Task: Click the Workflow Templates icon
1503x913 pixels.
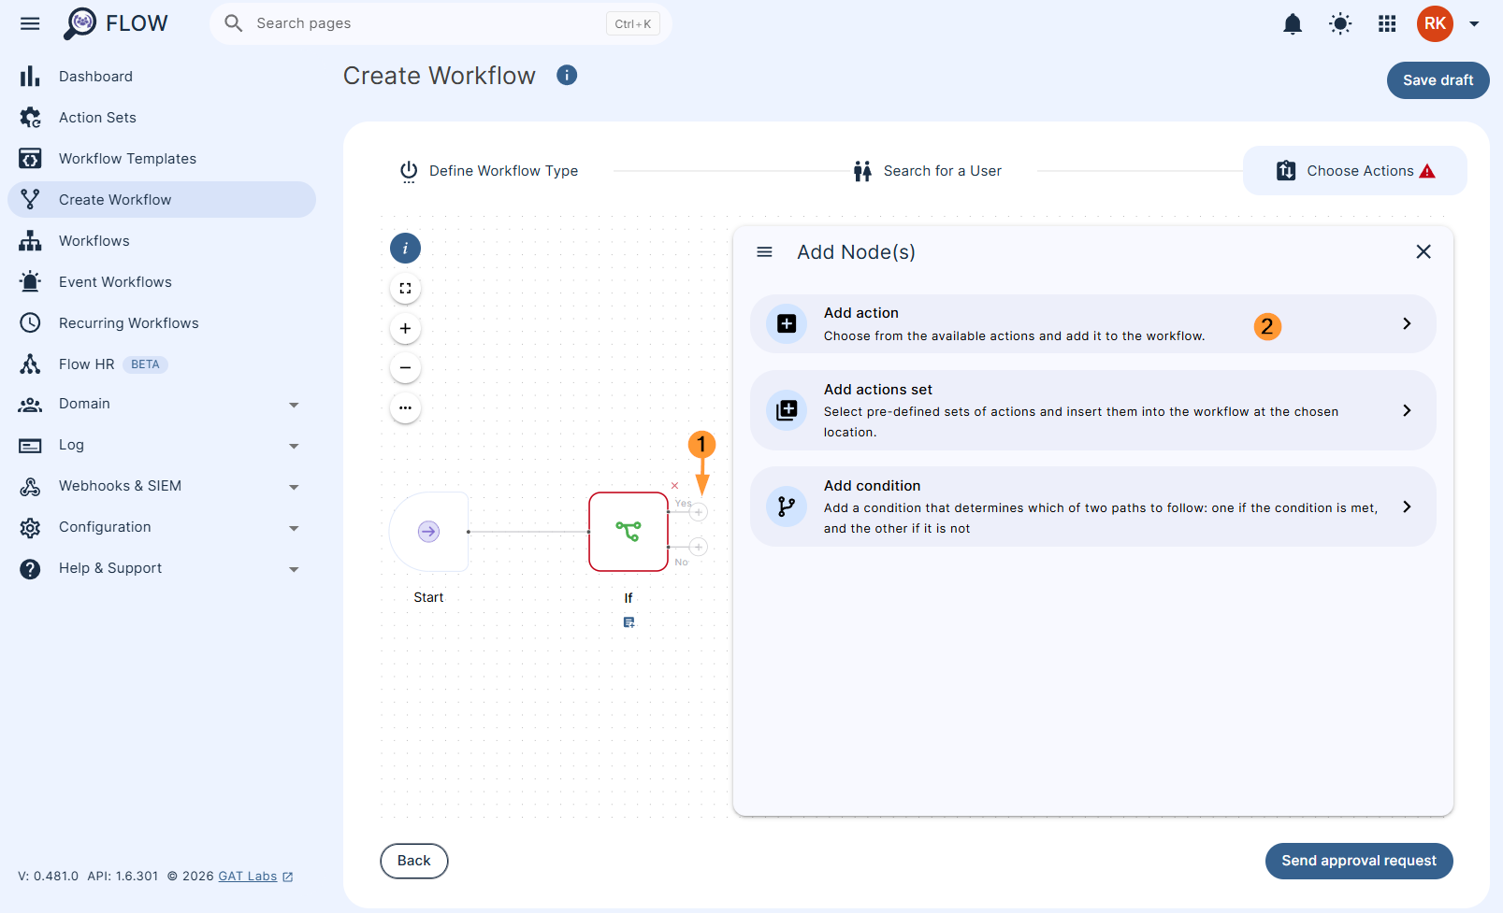Action: 30,159
